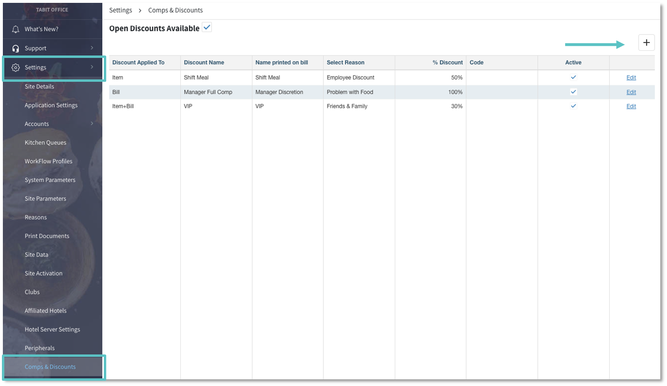Open Kitchen Queues settings page
Viewport: 667px width, 386px height.
pos(45,143)
